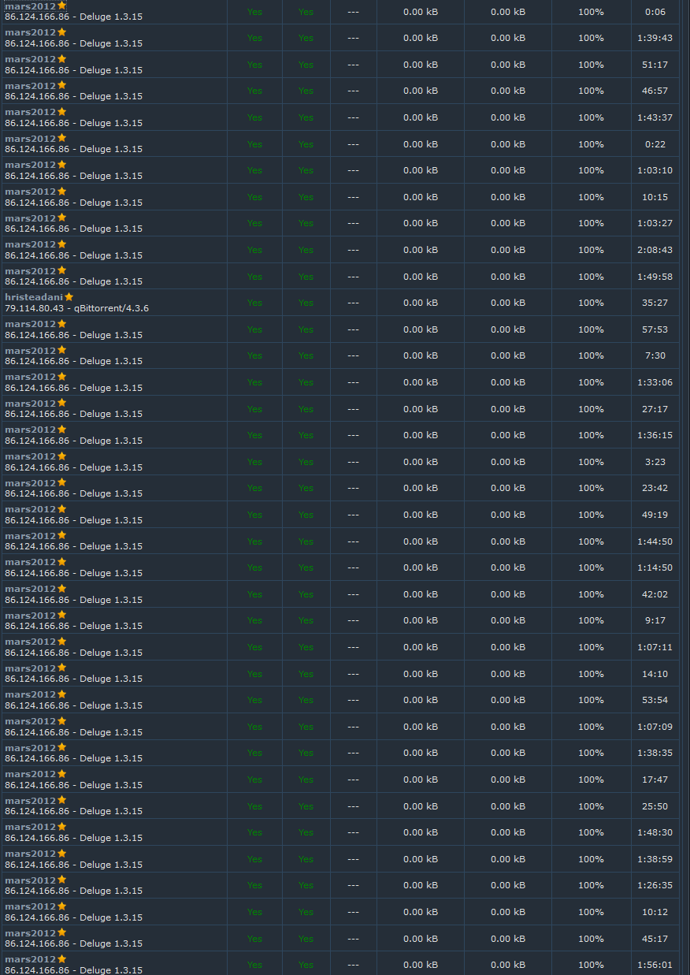Click the --- cell in the 1:26:35 row
690x975 pixels.
(x=353, y=885)
